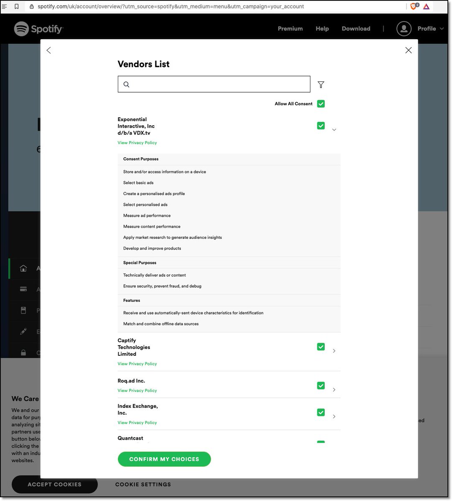This screenshot has width=452, height=501.
Task: Select the home icon in the sidebar
Action: click(x=23, y=268)
